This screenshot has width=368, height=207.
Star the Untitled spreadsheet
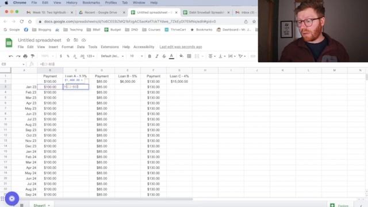pyautogui.click(x=68, y=40)
